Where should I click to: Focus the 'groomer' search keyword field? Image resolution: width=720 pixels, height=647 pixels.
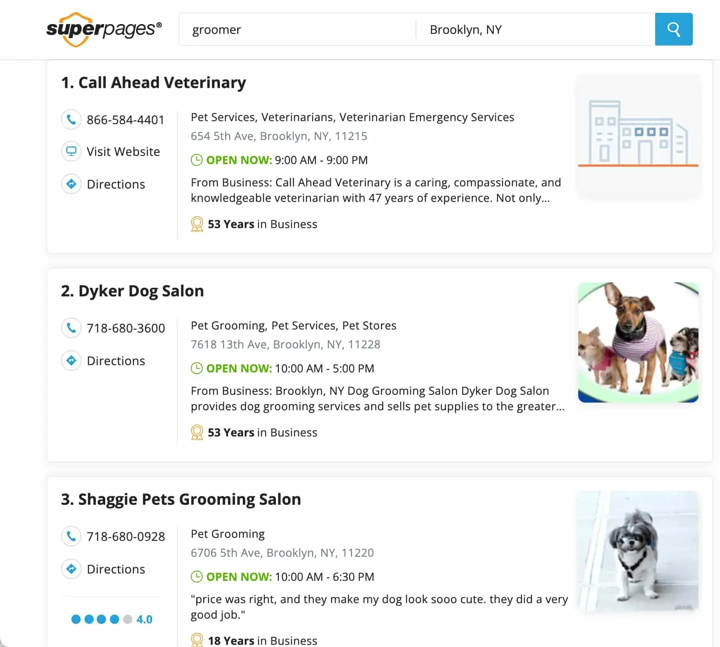coord(296,30)
